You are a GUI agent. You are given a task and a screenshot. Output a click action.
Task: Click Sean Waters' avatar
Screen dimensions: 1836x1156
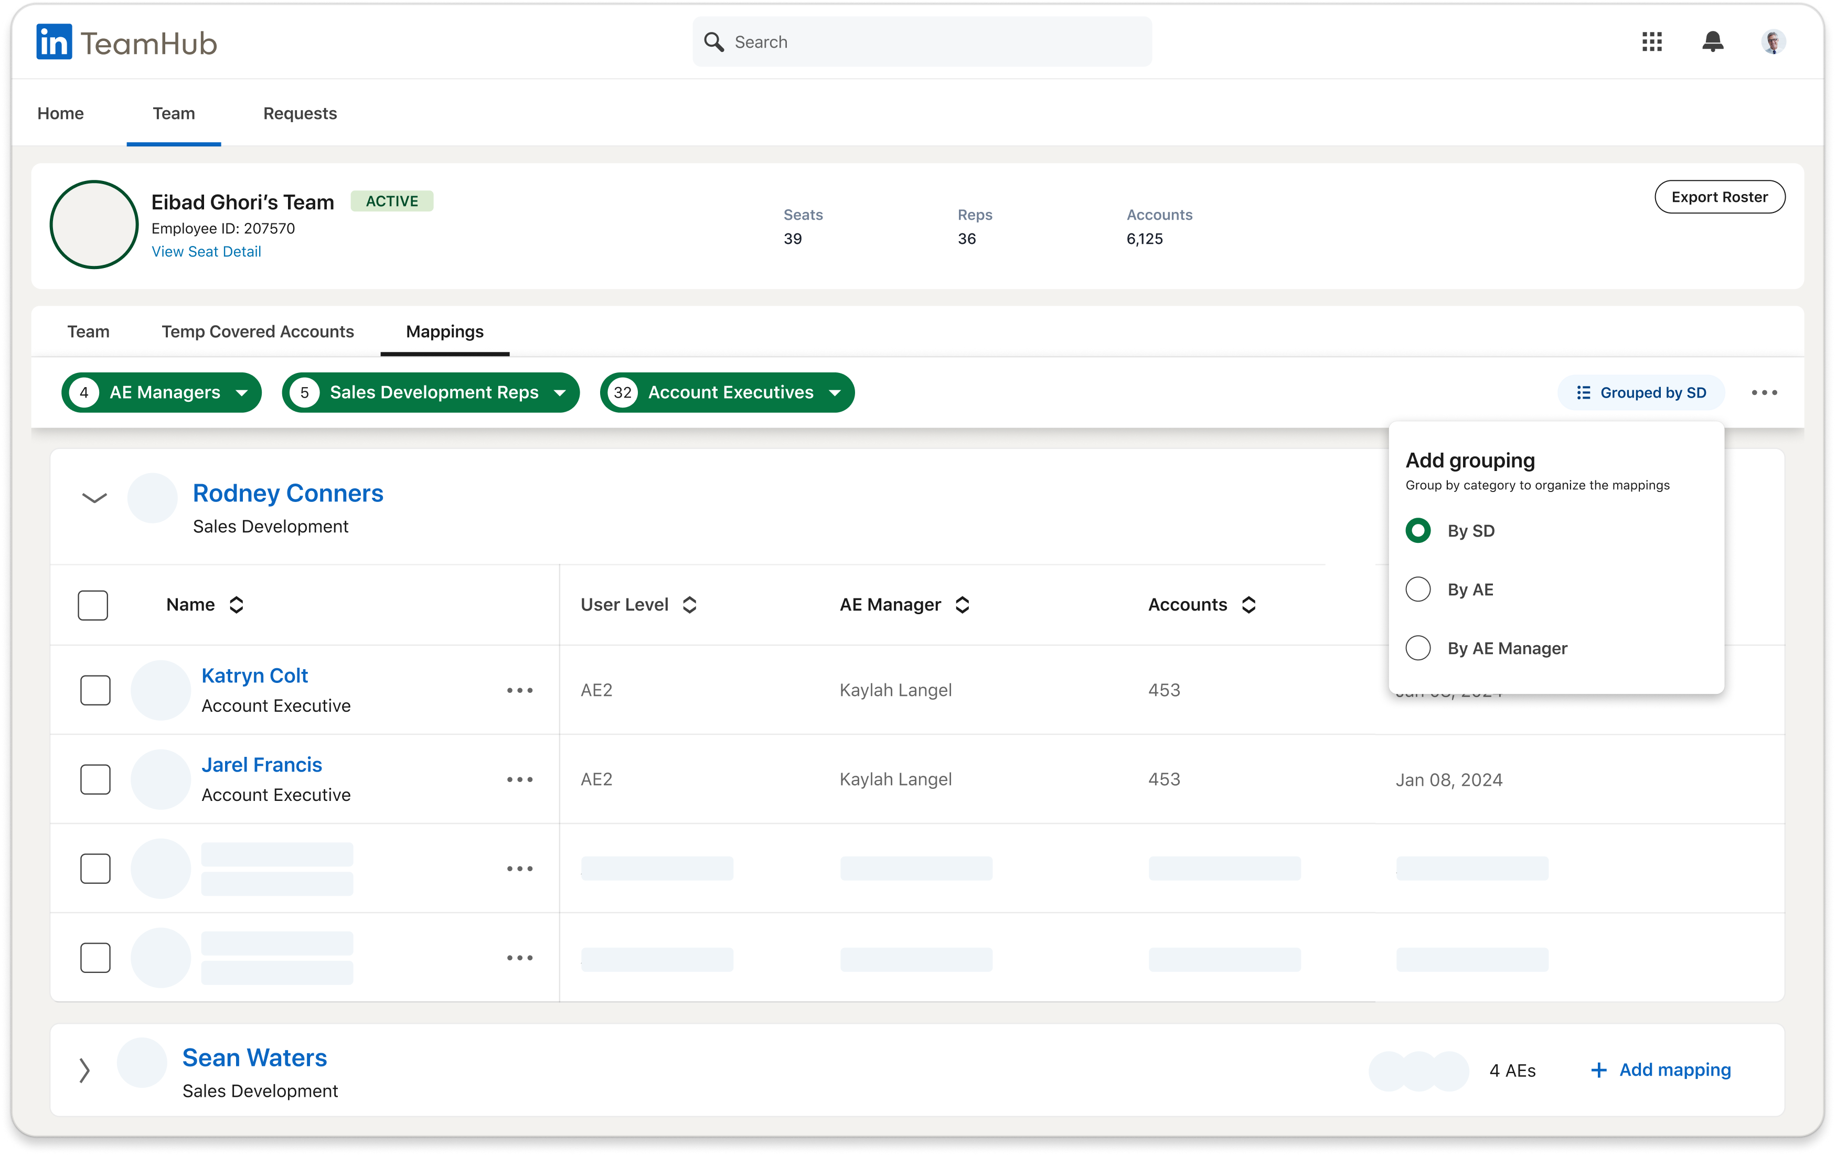pos(142,1062)
